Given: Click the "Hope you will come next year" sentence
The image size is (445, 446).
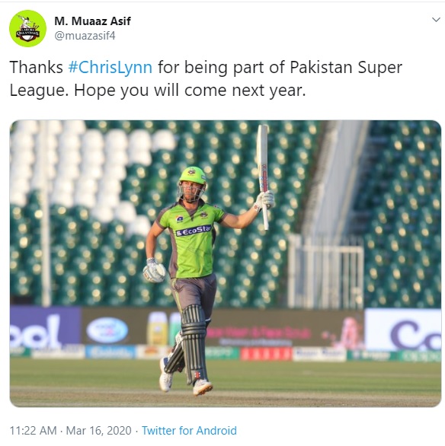Looking at the screenshot, I should coord(190,91).
